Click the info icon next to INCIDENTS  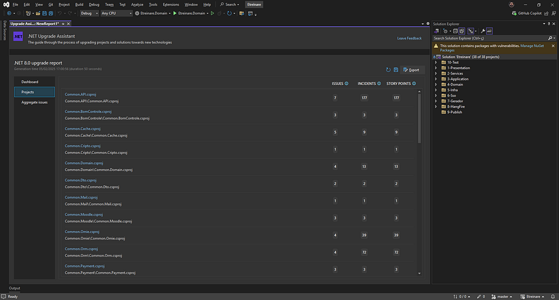[379, 84]
